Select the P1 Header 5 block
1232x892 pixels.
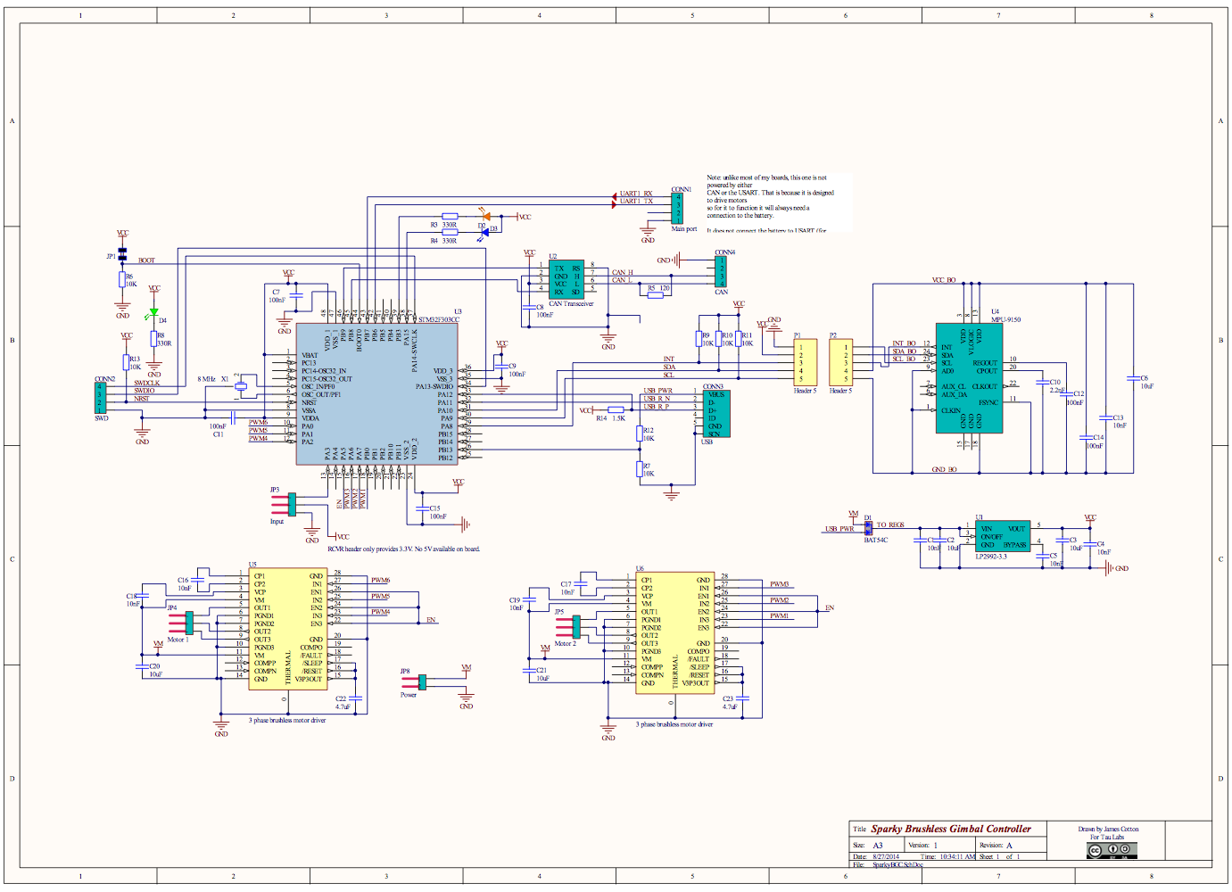805,362
